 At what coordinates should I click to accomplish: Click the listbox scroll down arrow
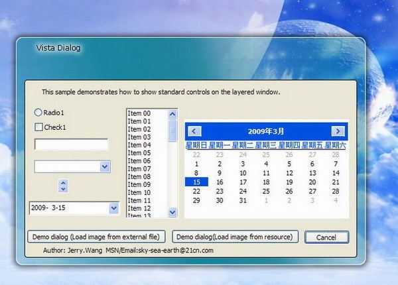coord(172,212)
